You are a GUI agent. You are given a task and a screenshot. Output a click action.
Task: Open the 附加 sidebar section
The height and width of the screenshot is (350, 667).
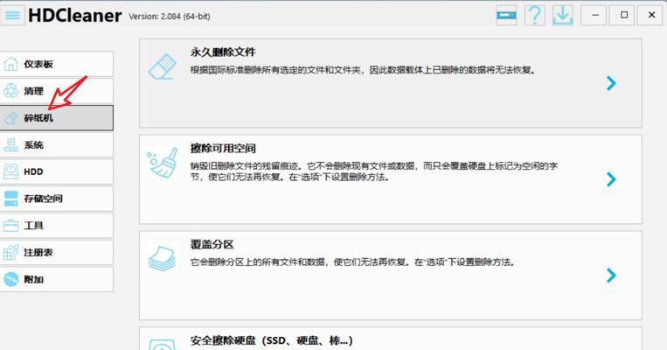pos(56,279)
